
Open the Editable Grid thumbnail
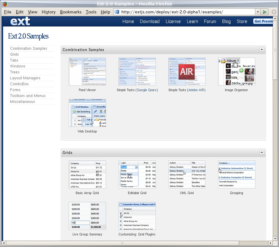(137, 174)
